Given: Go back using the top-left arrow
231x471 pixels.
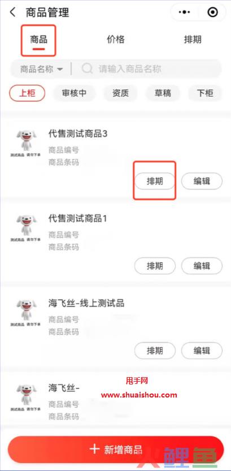Looking at the screenshot, I should 12,12.
